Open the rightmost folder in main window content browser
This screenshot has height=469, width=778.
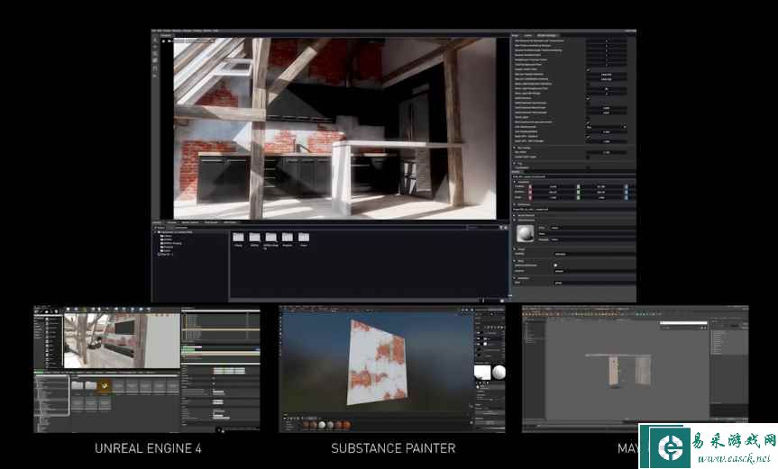(304, 239)
